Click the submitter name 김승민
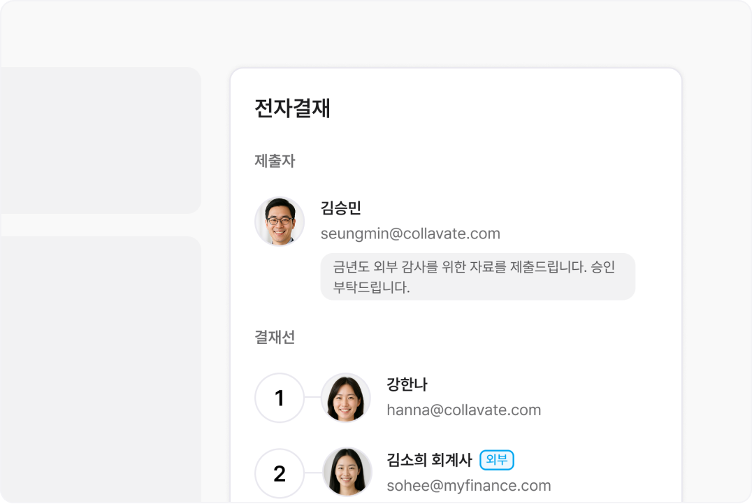This screenshot has width=752, height=504. click(x=340, y=208)
